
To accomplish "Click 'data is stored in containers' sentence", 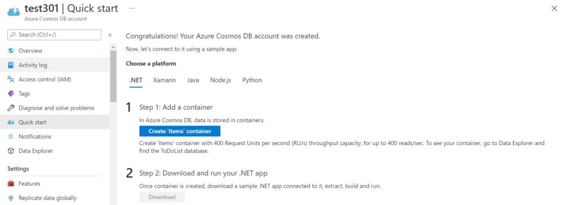I will pyautogui.click(x=202, y=120).
